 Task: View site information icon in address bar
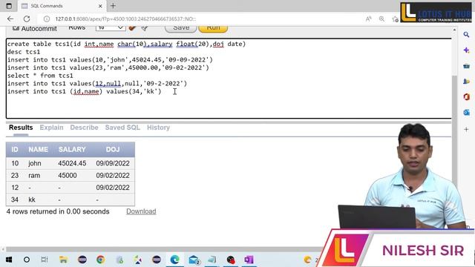[46, 19]
